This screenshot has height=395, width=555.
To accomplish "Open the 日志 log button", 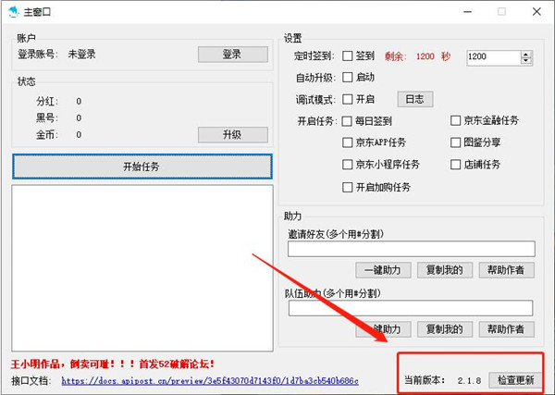I will point(414,99).
